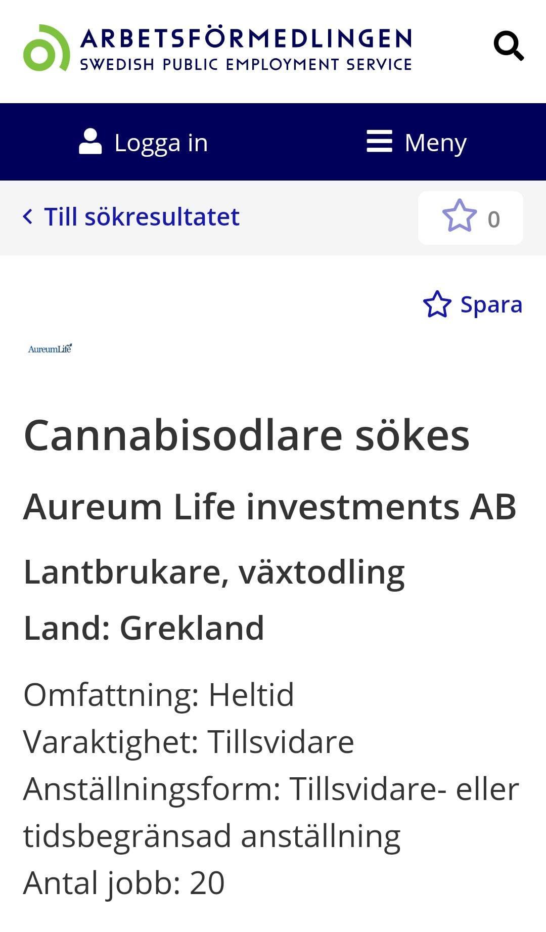Image resolution: width=546 pixels, height=932 pixels.
Task: Open saved ads via the star counter icon
Action: tap(460, 216)
